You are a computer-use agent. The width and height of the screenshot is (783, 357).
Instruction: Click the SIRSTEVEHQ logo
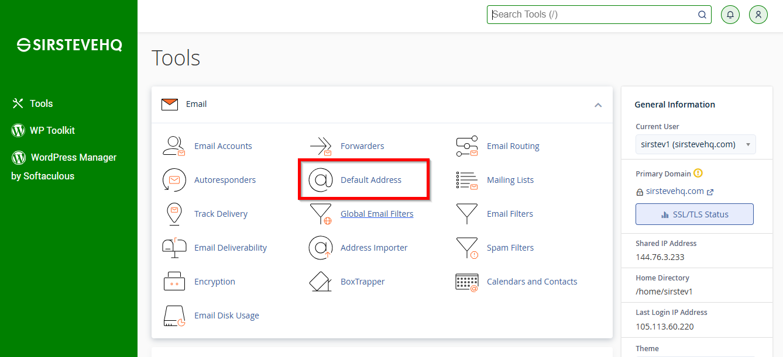pyautogui.click(x=69, y=45)
